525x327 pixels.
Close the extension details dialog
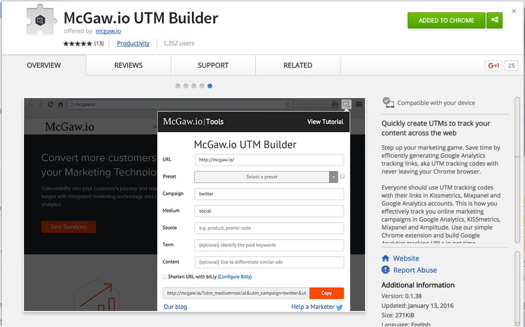(x=514, y=11)
